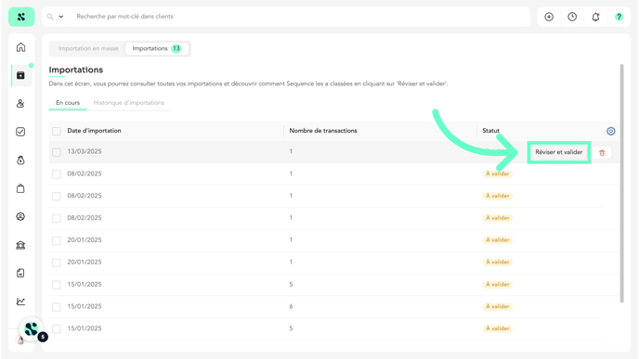This screenshot has width=639, height=359.
Task: Click the magnifier search icon
Action: (50, 17)
